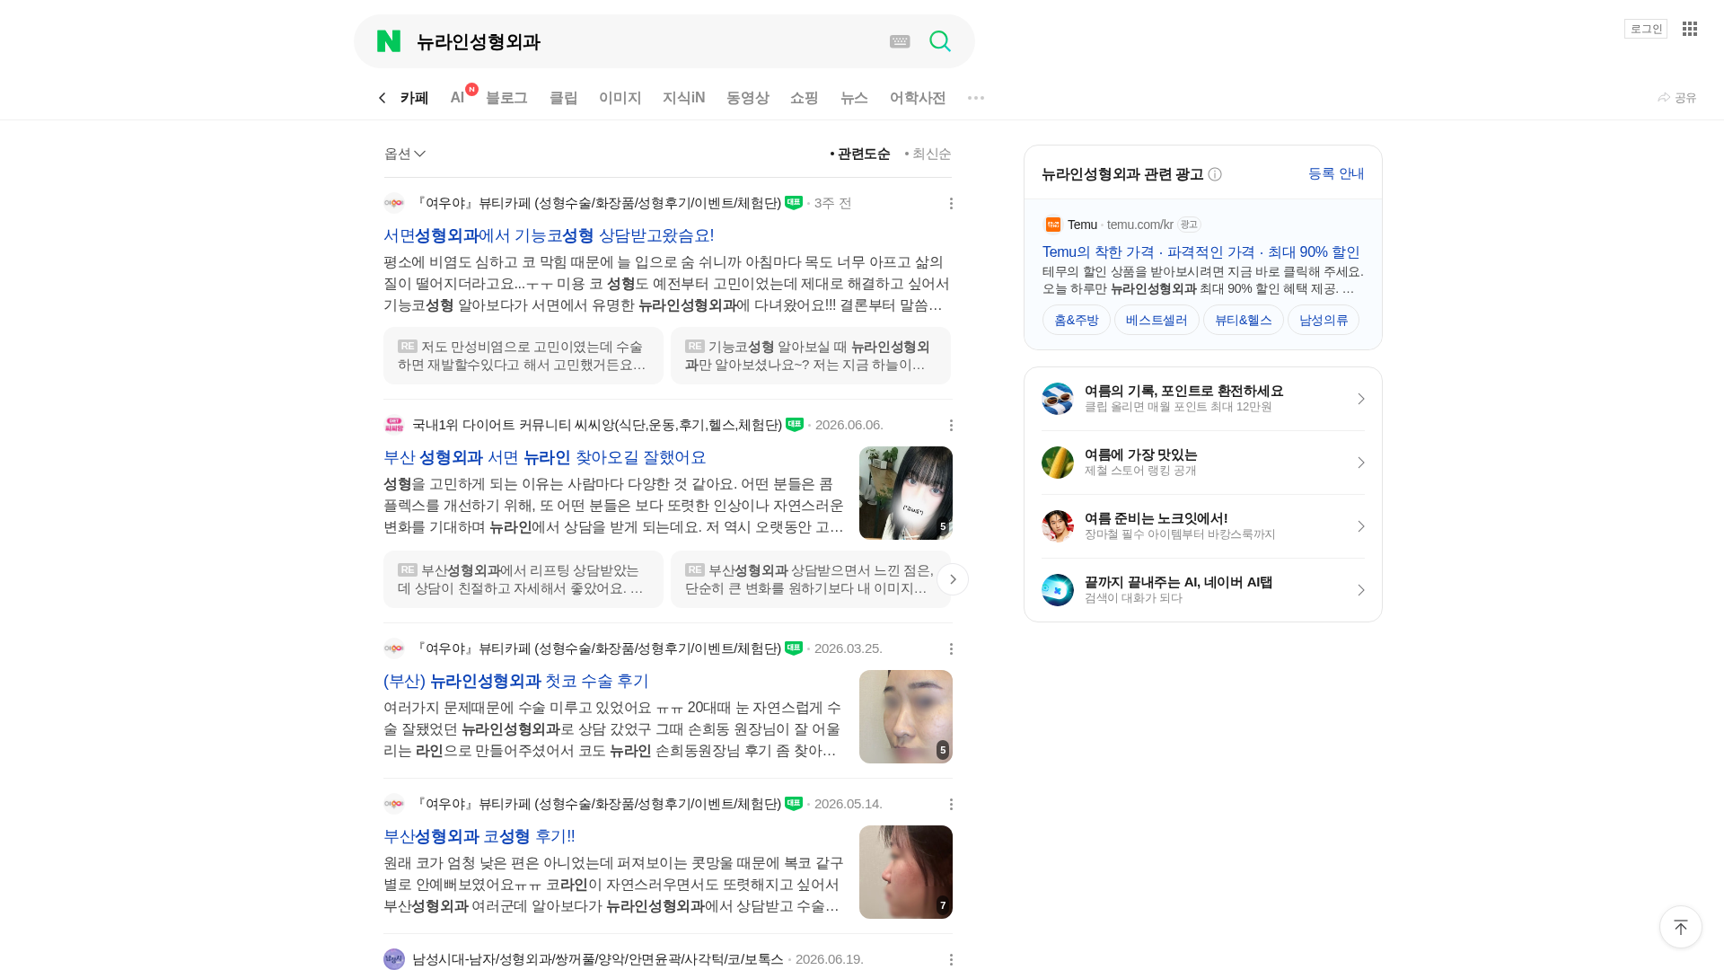Open reply starting 저도 만성비염으로 고민이였는데

tap(523, 356)
